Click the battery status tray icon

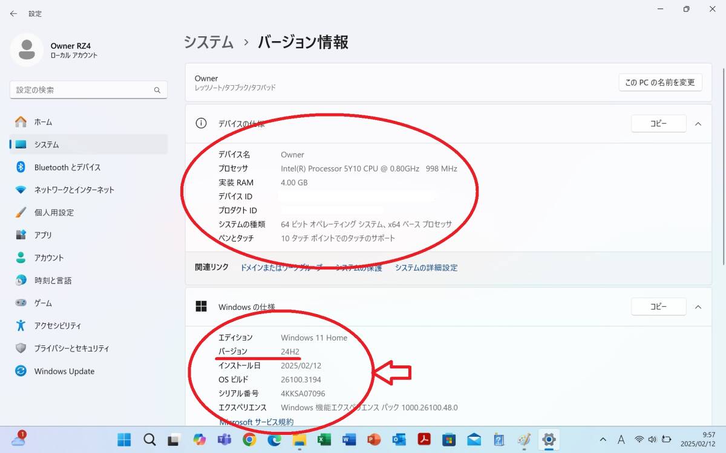(x=667, y=439)
